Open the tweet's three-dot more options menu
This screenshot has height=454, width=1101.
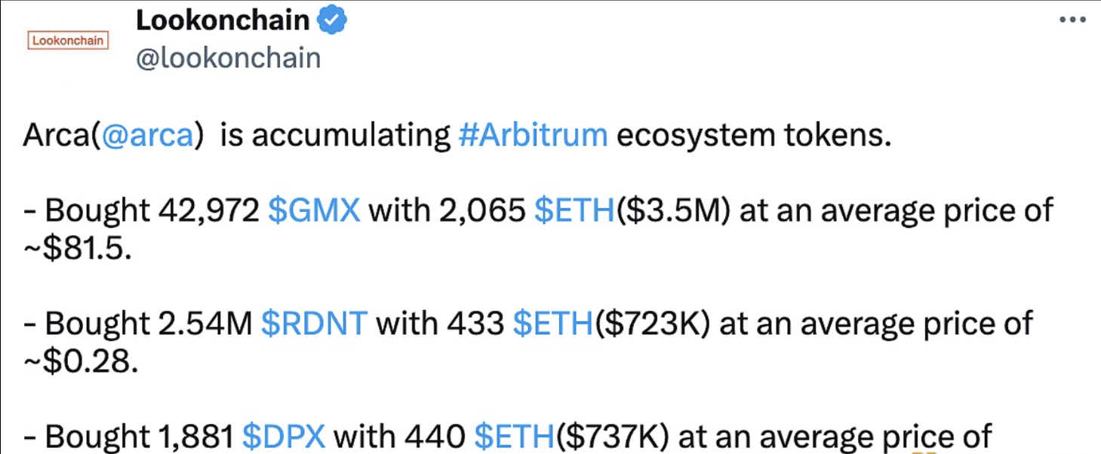click(x=1072, y=20)
